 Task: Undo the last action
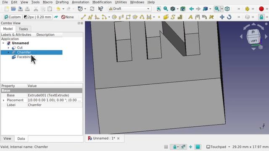pyautogui.click(x=58, y=9)
